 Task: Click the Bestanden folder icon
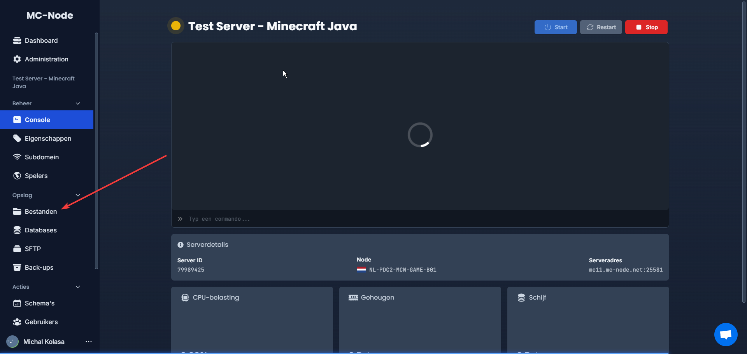17,211
